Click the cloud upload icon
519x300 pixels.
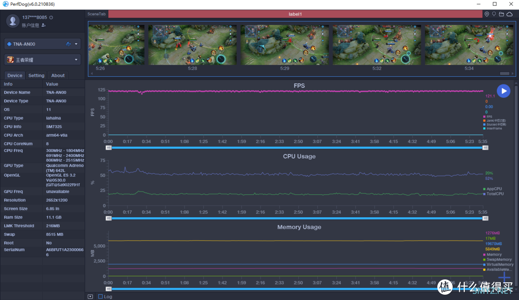(510, 14)
